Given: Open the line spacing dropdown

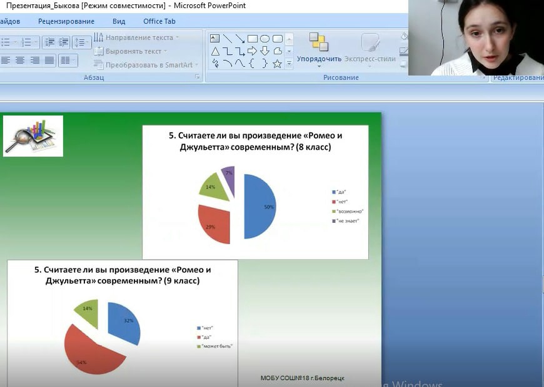Looking at the screenshot, I should [x=81, y=42].
